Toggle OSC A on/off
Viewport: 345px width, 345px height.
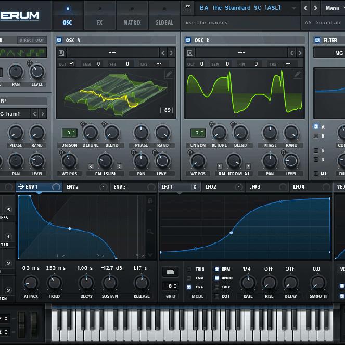[x=59, y=40]
